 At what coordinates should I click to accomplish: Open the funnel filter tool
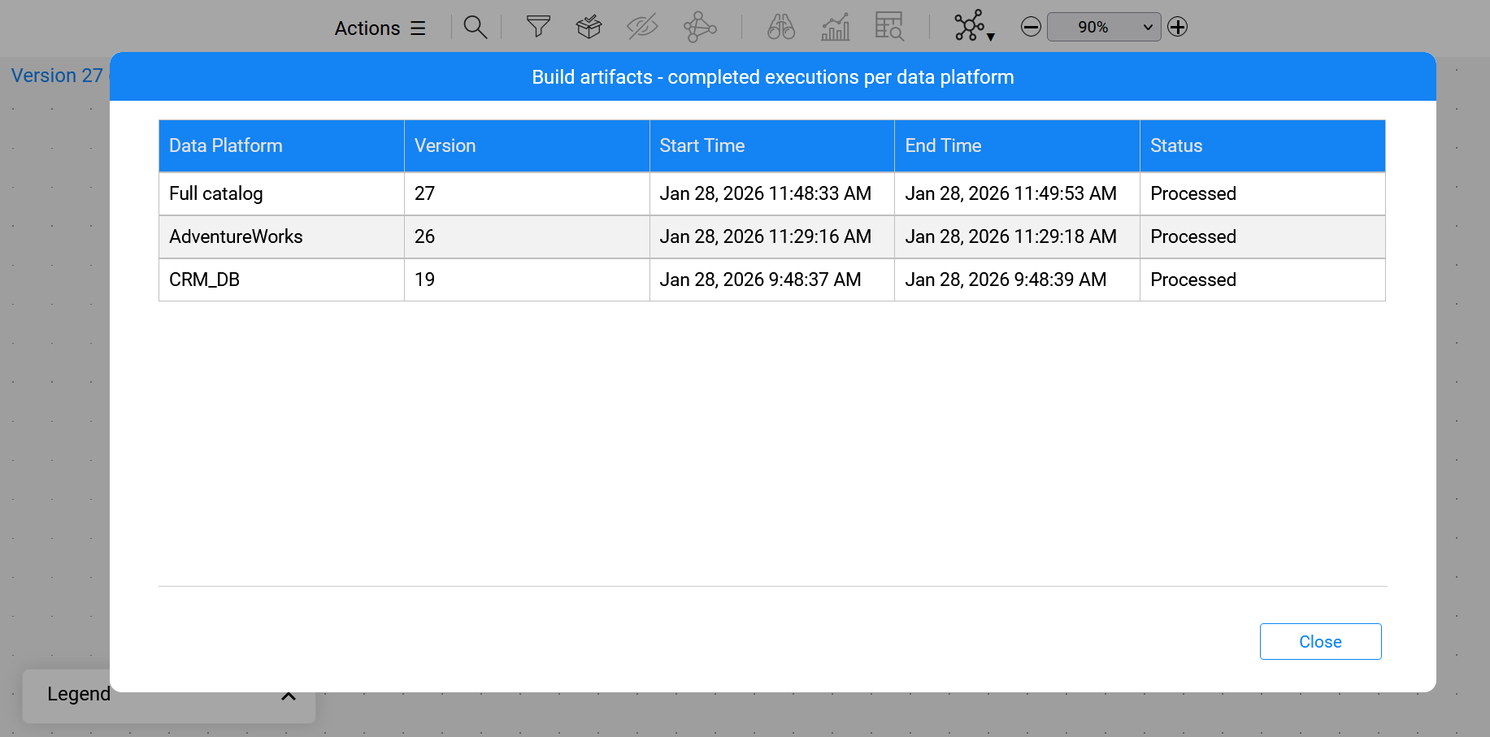538,28
